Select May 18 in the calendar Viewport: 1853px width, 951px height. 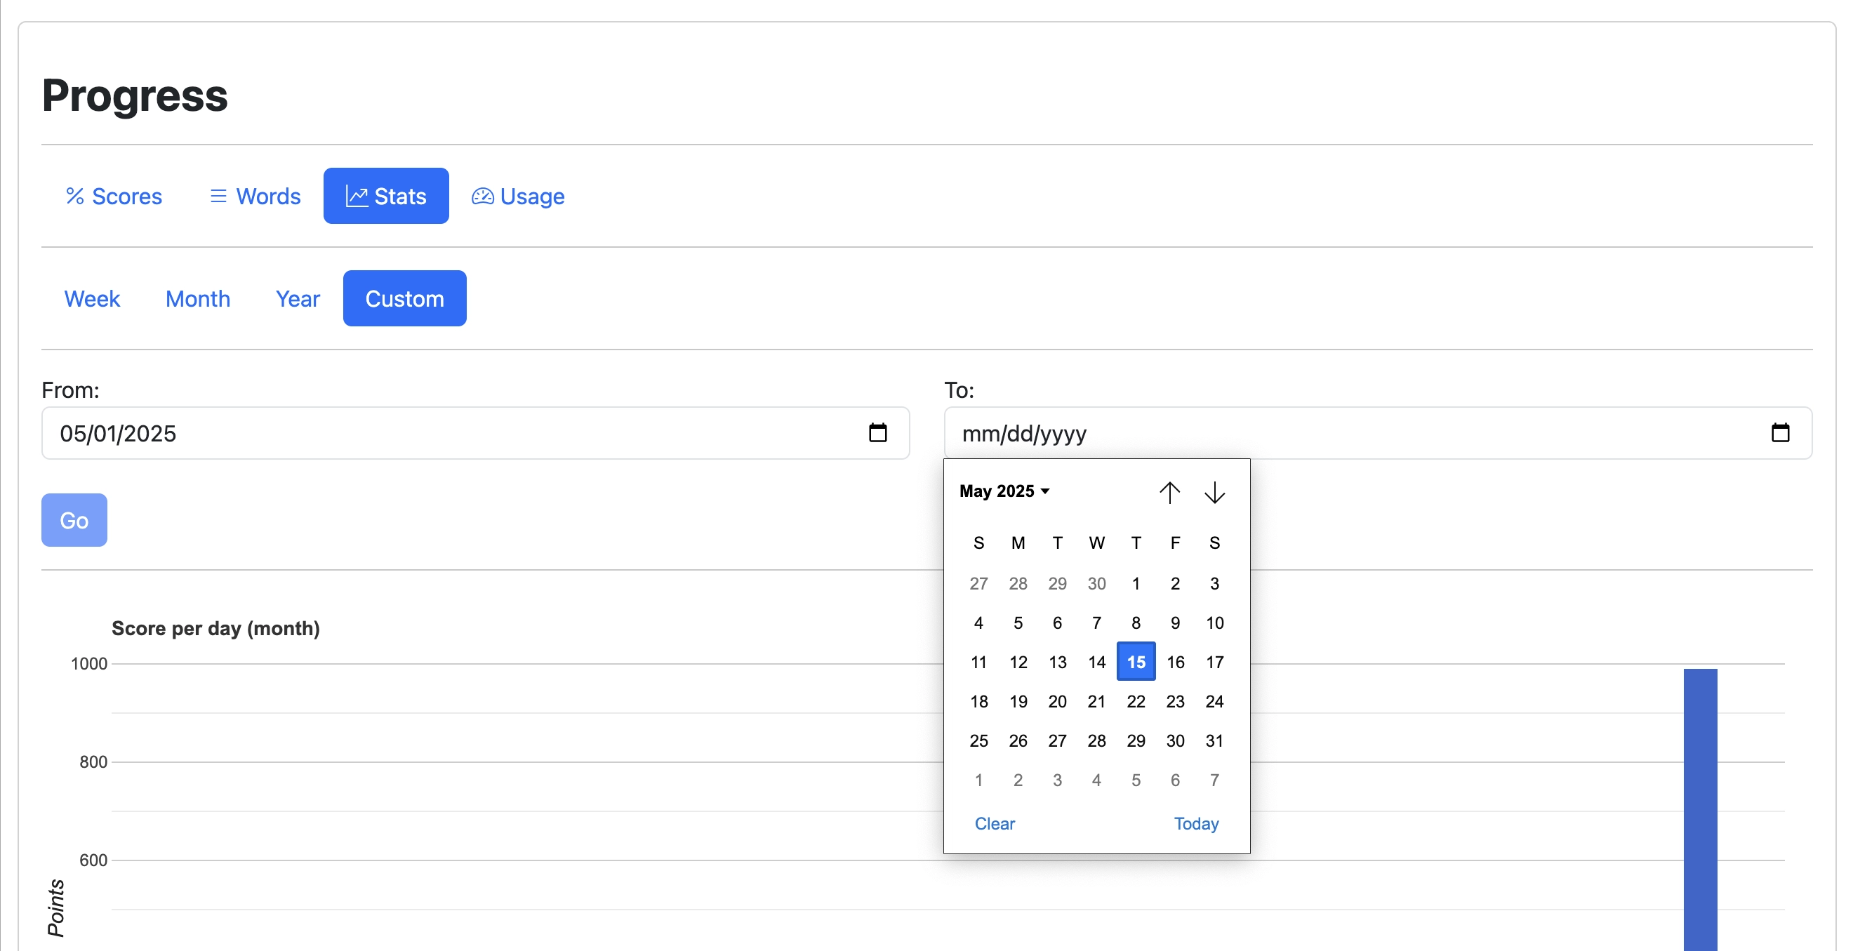click(x=979, y=701)
